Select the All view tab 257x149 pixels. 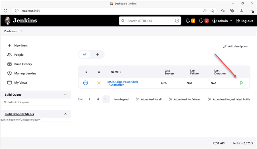click(85, 54)
